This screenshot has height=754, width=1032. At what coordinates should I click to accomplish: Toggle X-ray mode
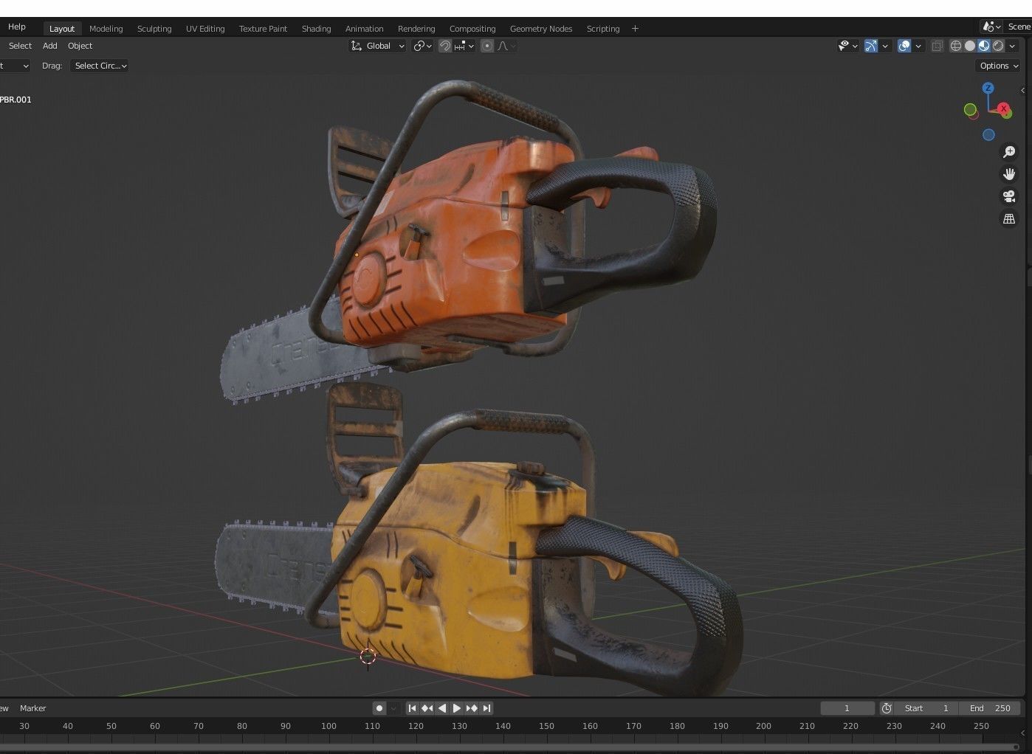click(937, 46)
